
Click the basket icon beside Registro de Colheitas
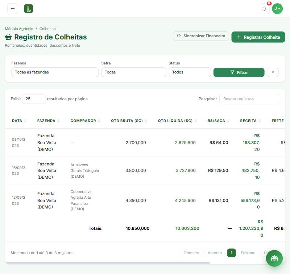coord(8,37)
